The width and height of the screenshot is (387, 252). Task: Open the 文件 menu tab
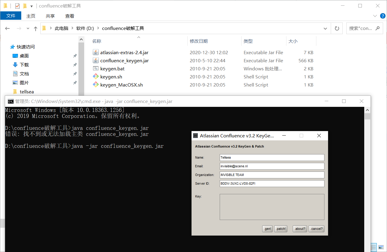click(11, 16)
